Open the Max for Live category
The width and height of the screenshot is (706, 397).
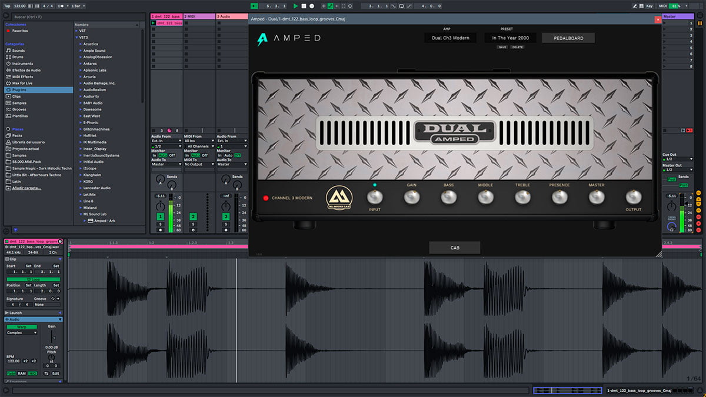coord(21,83)
